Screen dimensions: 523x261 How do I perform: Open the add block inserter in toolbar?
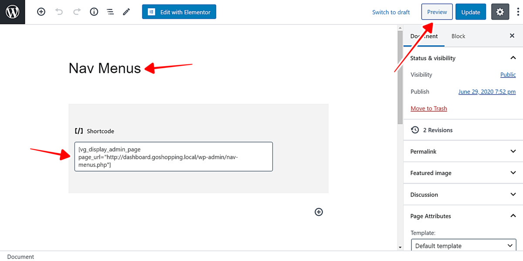(x=41, y=12)
